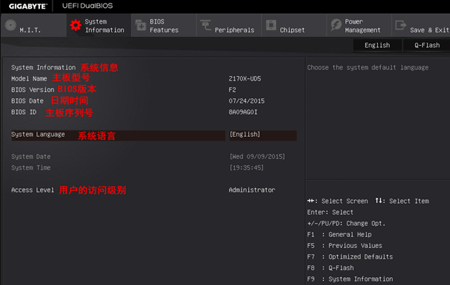Image resolution: width=450 pixels, height=285 pixels.
Task: Click the F5 Previous Values hint
Action: click(x=344, y=246)
